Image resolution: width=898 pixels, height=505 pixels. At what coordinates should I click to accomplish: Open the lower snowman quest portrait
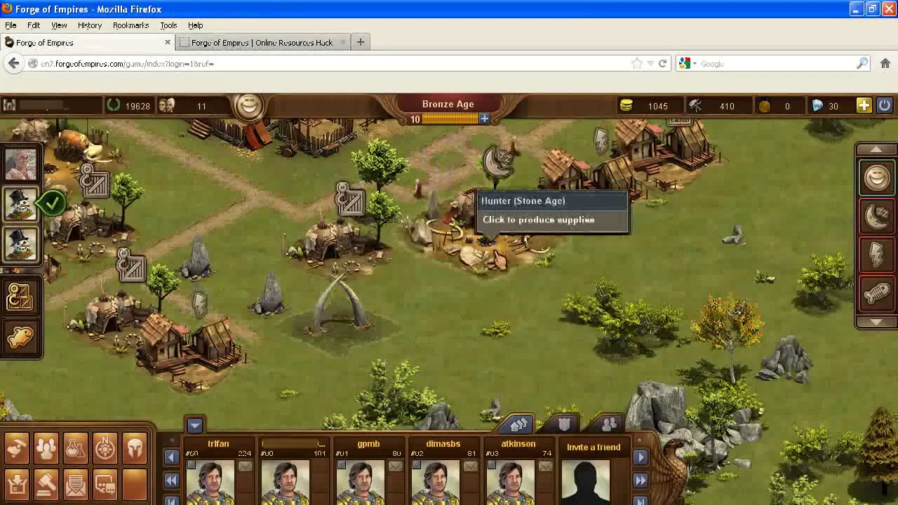coord(21,245)
